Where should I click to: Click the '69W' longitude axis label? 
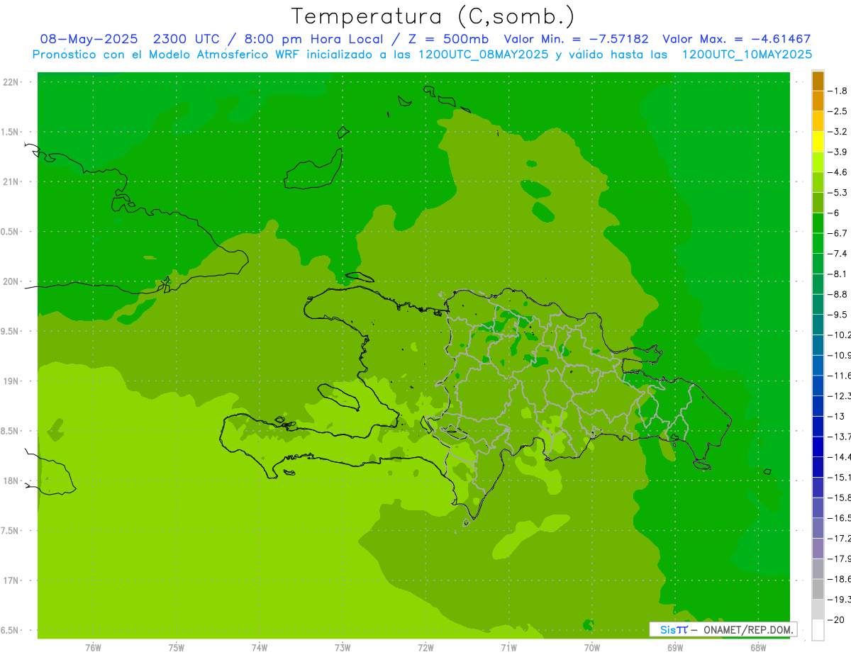tap(675, 647)
